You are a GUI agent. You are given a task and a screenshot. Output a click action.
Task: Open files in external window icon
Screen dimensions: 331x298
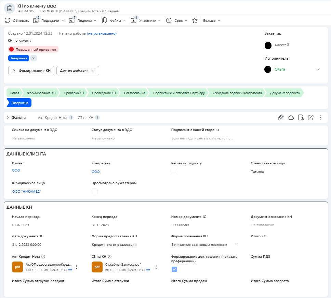(310, 117)
